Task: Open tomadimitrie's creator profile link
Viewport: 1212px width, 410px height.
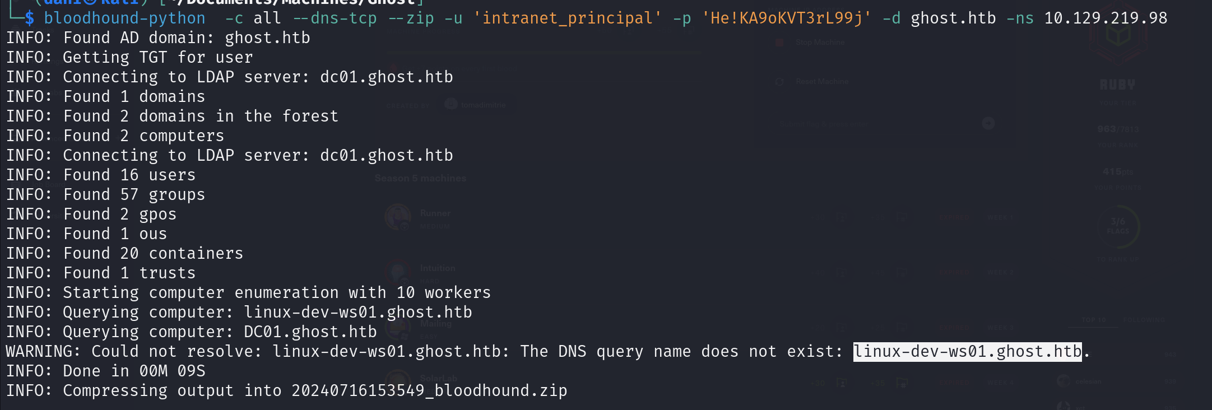Action: point(483,105)
